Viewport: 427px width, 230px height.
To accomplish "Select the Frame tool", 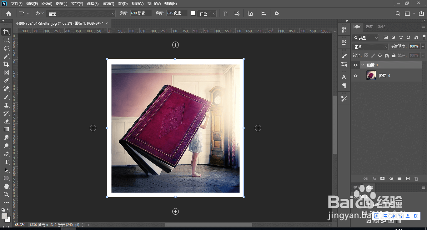I will coord(6,72).
